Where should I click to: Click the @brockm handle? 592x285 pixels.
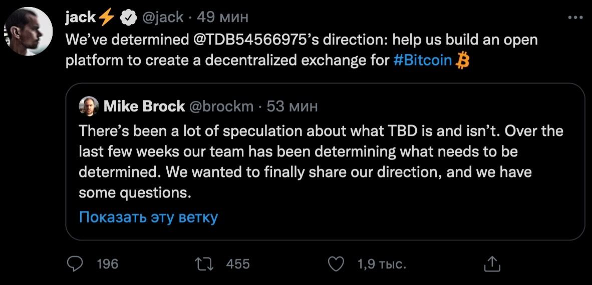(220, 106)
